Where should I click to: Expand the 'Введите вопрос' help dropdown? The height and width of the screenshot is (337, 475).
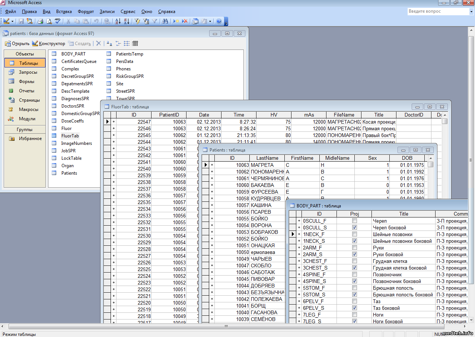(x=471, y=12)
